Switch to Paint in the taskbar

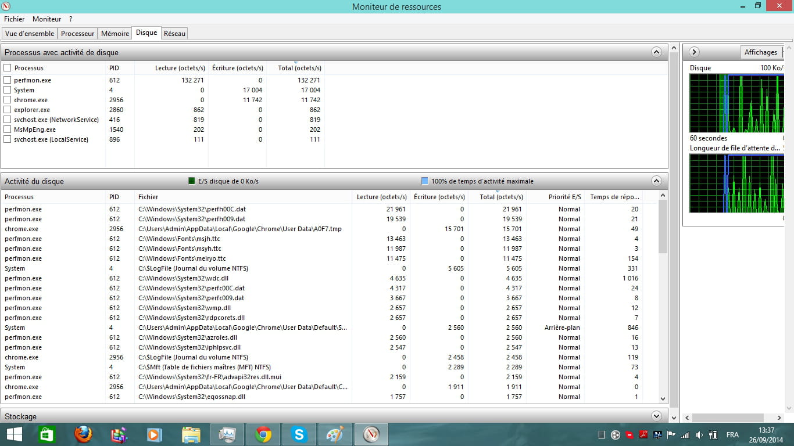point(335,434)
